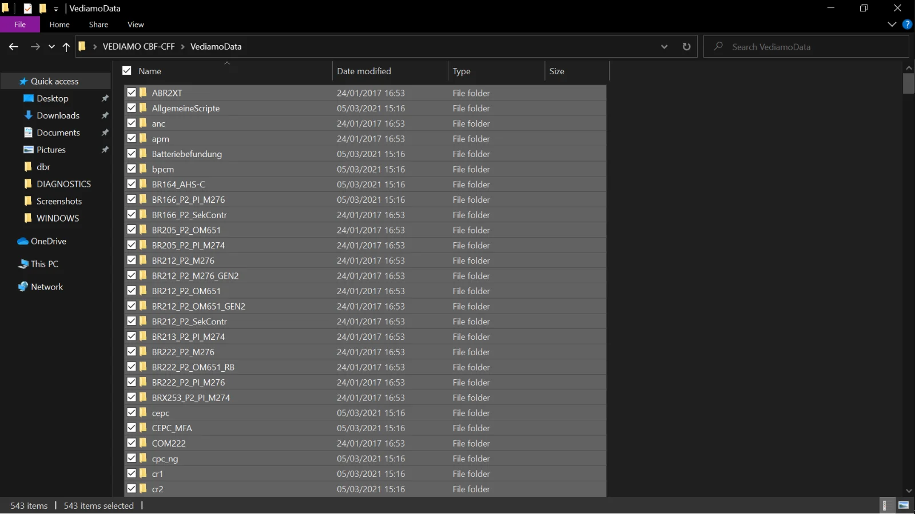Click the New folder quick toolbar icon
Viewport: 915px width, 514px height.
pyautogui.click(x=42, y=9)
